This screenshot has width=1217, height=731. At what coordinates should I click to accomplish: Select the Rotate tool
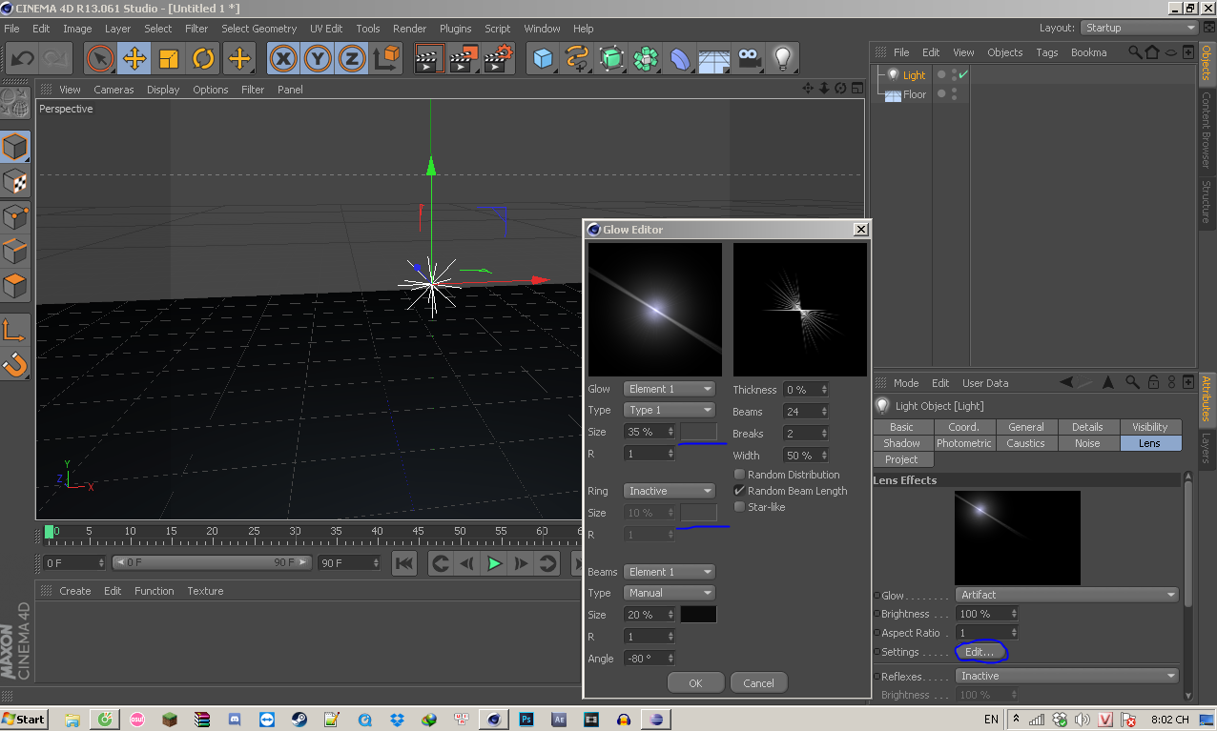coord(203,59)
